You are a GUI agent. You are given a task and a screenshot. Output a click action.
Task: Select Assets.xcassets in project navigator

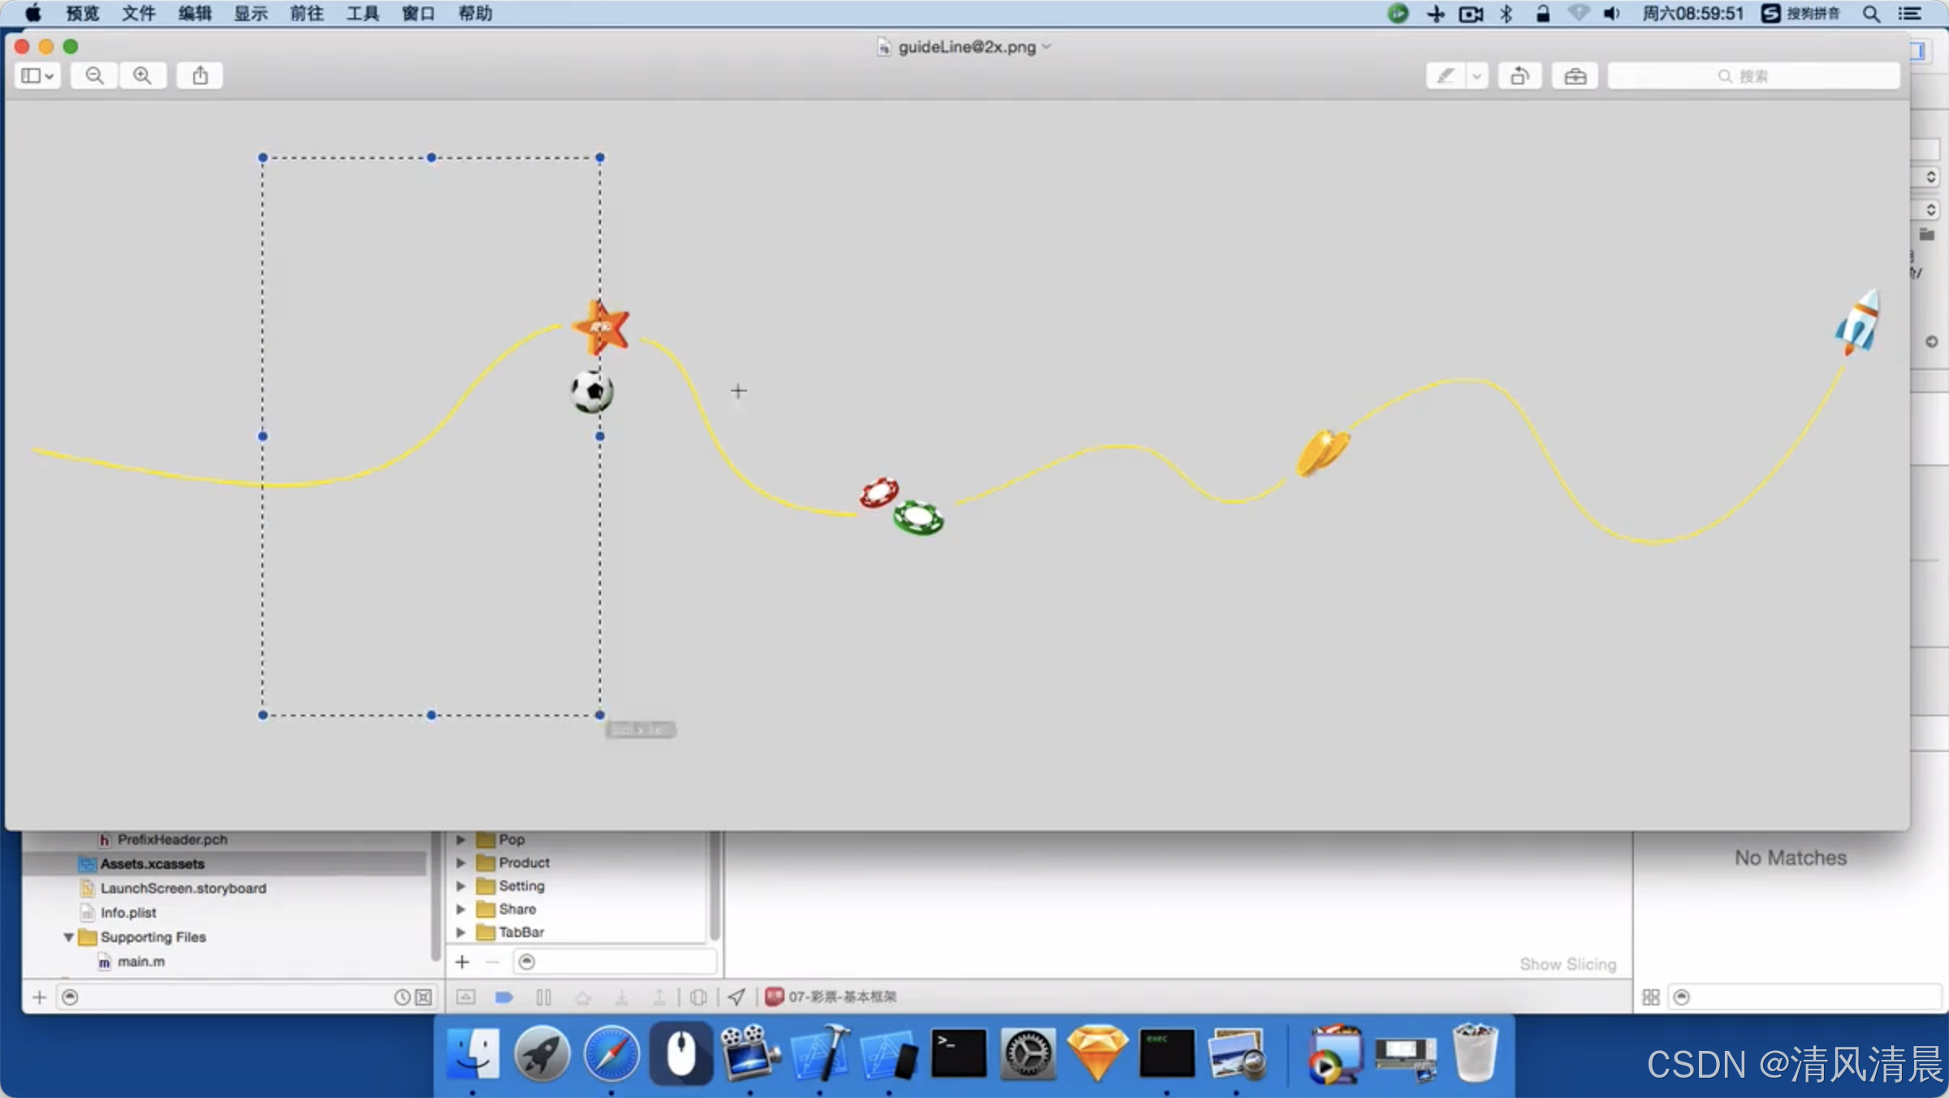(x=152, y=863)
